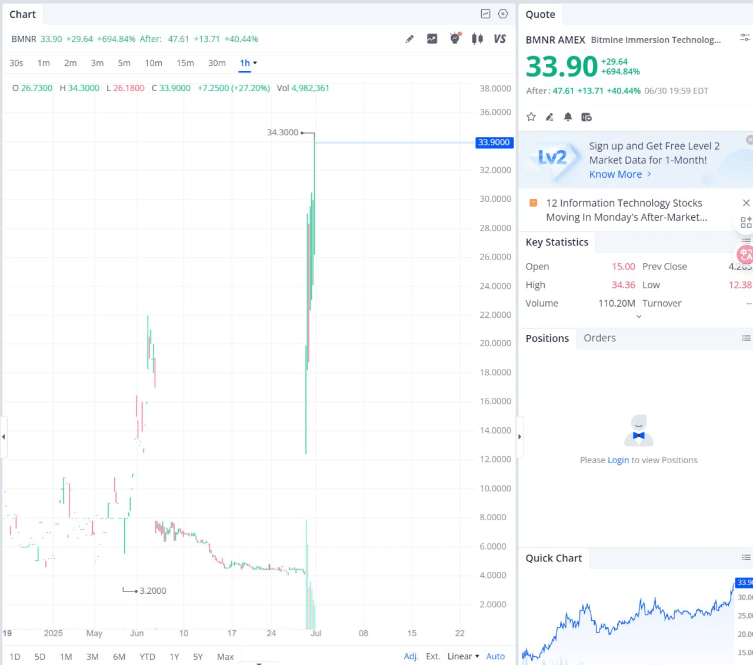Collapse the right quote panel arrow
Viewport: 753px width, 665px height.
[x=519, y=437]
